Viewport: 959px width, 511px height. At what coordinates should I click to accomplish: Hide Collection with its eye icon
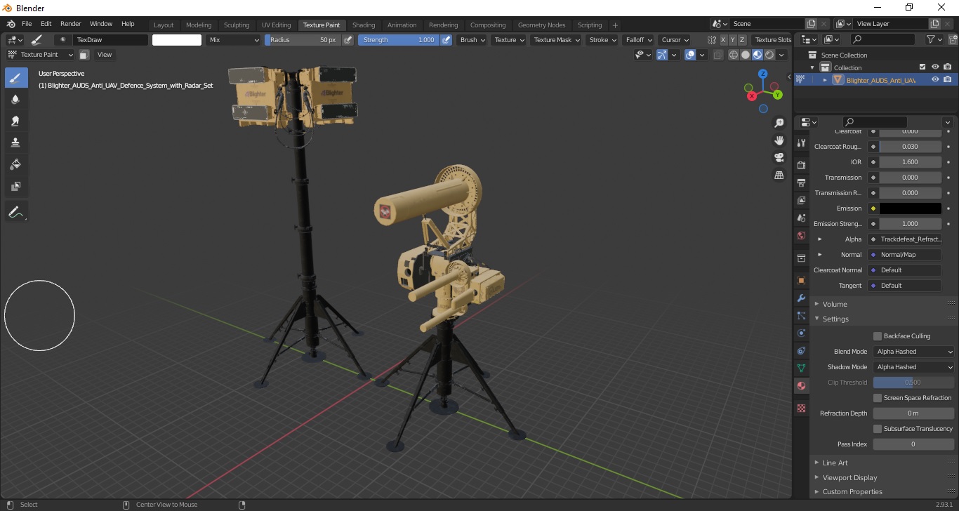click(935, 67)
